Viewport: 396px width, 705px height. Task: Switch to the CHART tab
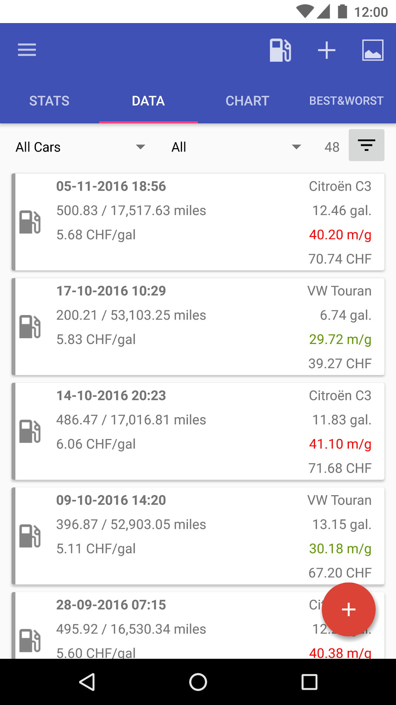[x=247, y=101]
